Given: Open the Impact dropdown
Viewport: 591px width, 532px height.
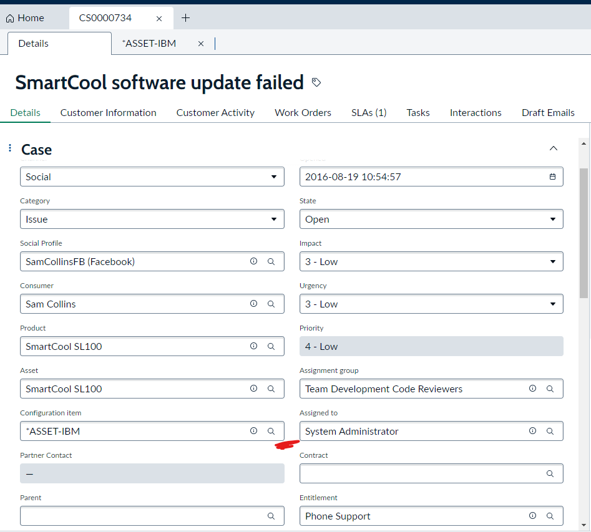Looking at the screenshot, I should pos(432,261).
